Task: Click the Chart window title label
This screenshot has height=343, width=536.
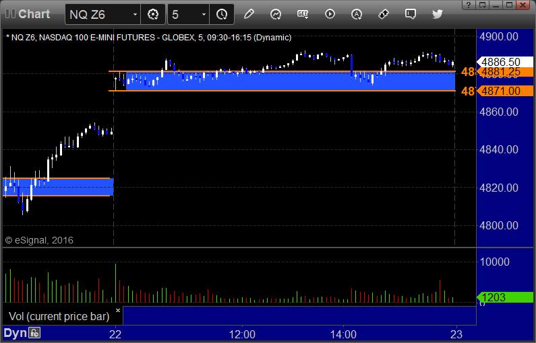Action: [34, 14]
